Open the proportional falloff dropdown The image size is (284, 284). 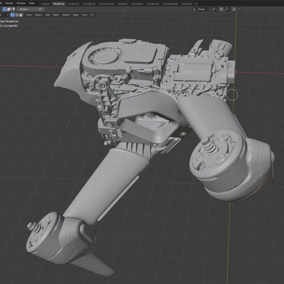[240, 9]
